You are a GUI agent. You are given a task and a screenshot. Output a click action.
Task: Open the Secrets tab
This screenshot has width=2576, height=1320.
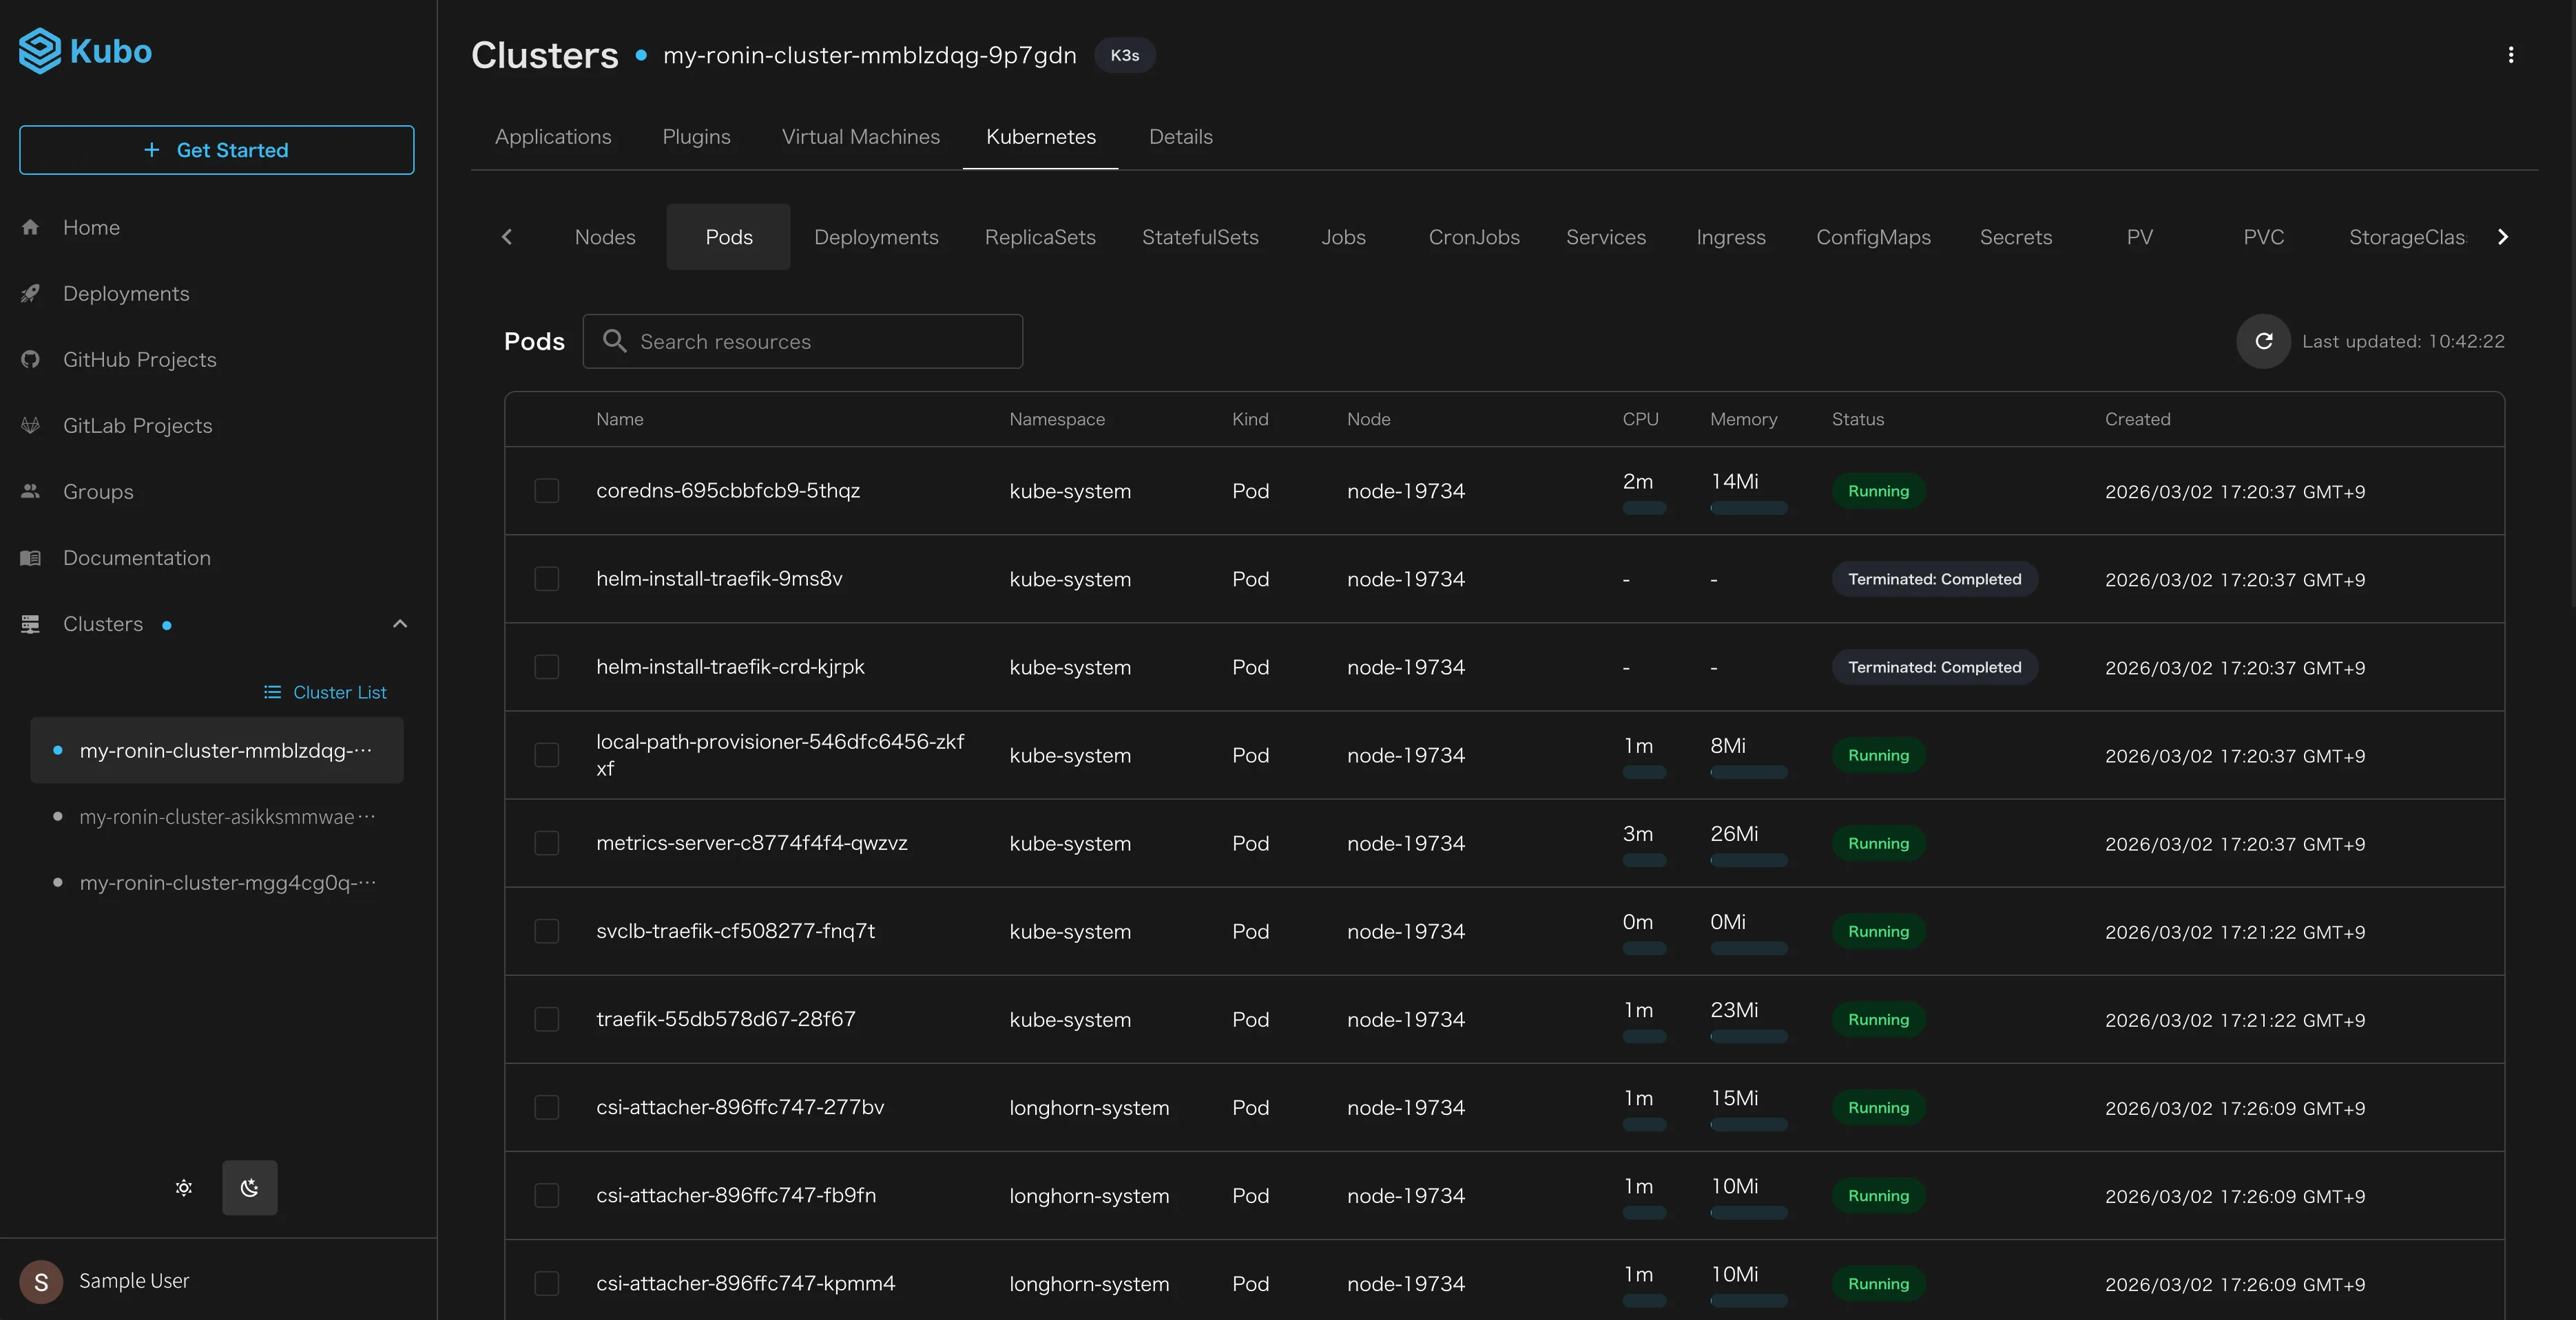(2016, 237)
